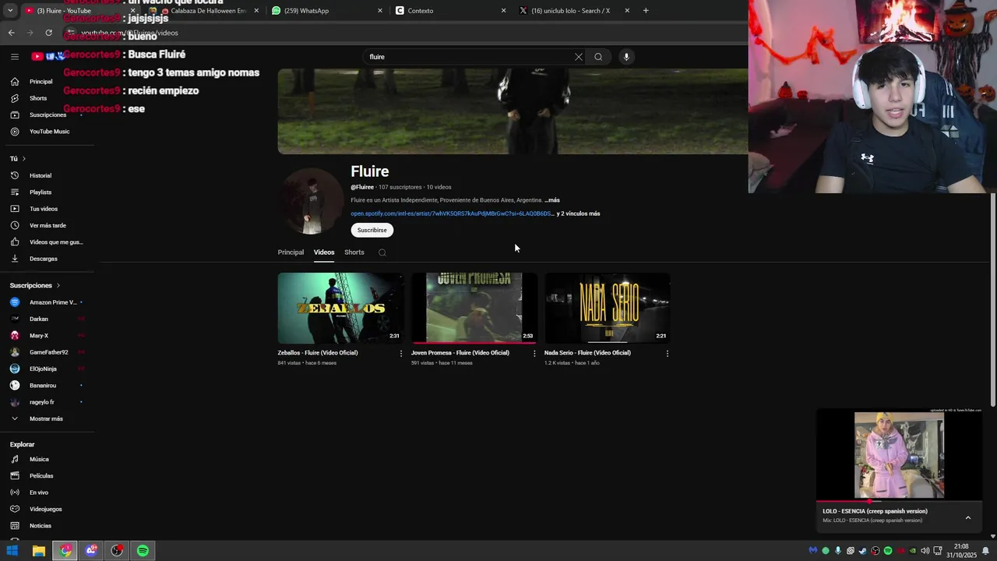
Task: Clear the search box with X icon
Action: coord(578,57)
